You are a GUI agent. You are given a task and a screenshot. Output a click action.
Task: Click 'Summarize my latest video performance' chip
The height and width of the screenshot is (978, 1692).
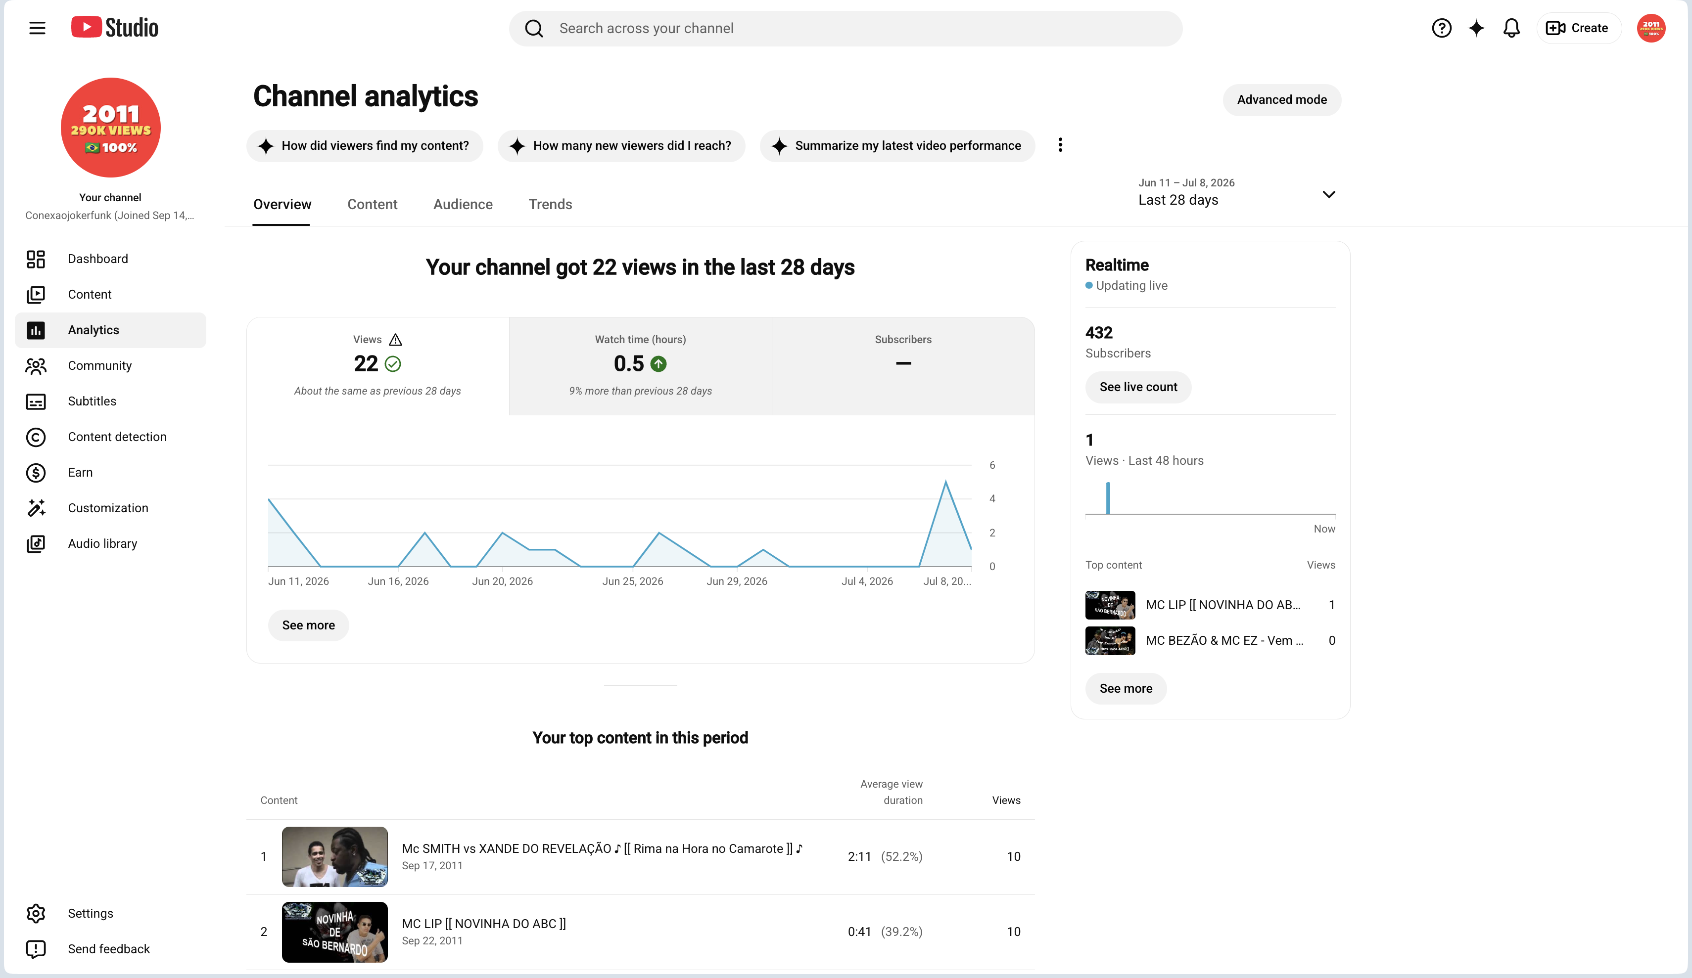(897, 146)
